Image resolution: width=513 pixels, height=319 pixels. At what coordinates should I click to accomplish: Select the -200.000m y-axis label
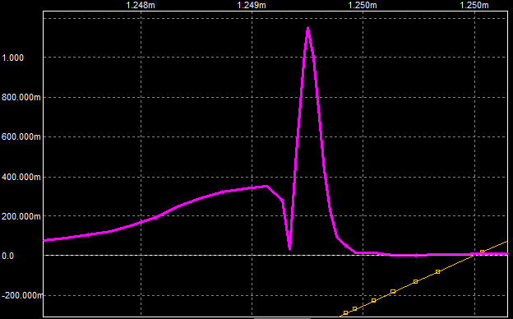tap(22, 295)
